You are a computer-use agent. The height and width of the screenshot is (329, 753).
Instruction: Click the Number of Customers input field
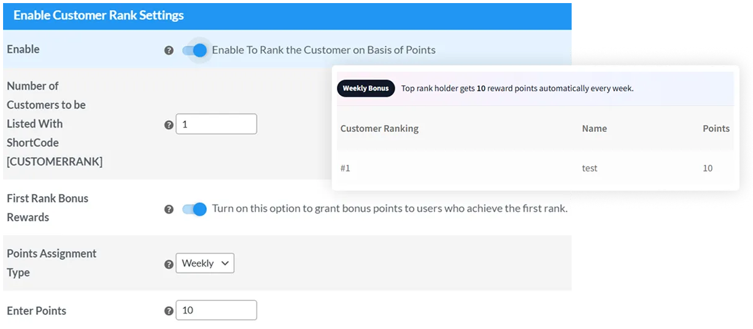click(x=216, y=124)
